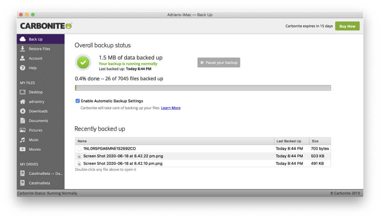Click the icon of Screen Shot 8.42.10 pm.png
Image resolution: width=380 pixels, height=219 pixels.
79,163
